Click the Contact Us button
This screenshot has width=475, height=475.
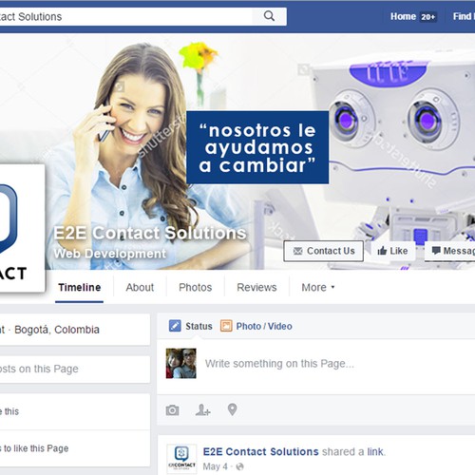tap(323, 251)
